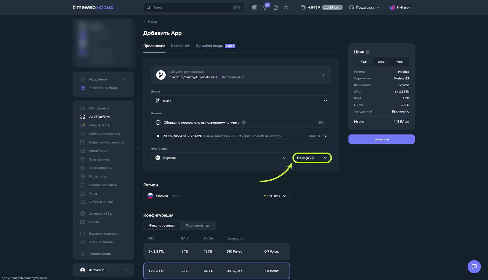Open the commit e6bcf78 dropdown
This screenshot has height=280, width=488.
click(x=241, y=136)
